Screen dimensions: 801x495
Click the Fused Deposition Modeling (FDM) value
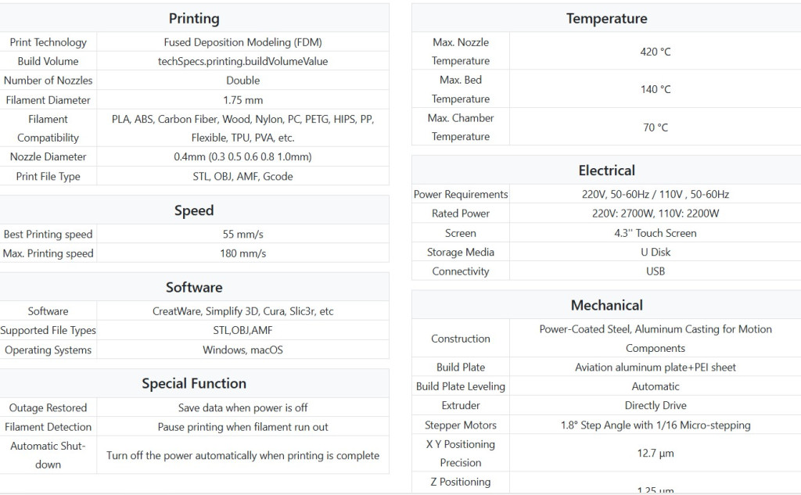(242, 42)
